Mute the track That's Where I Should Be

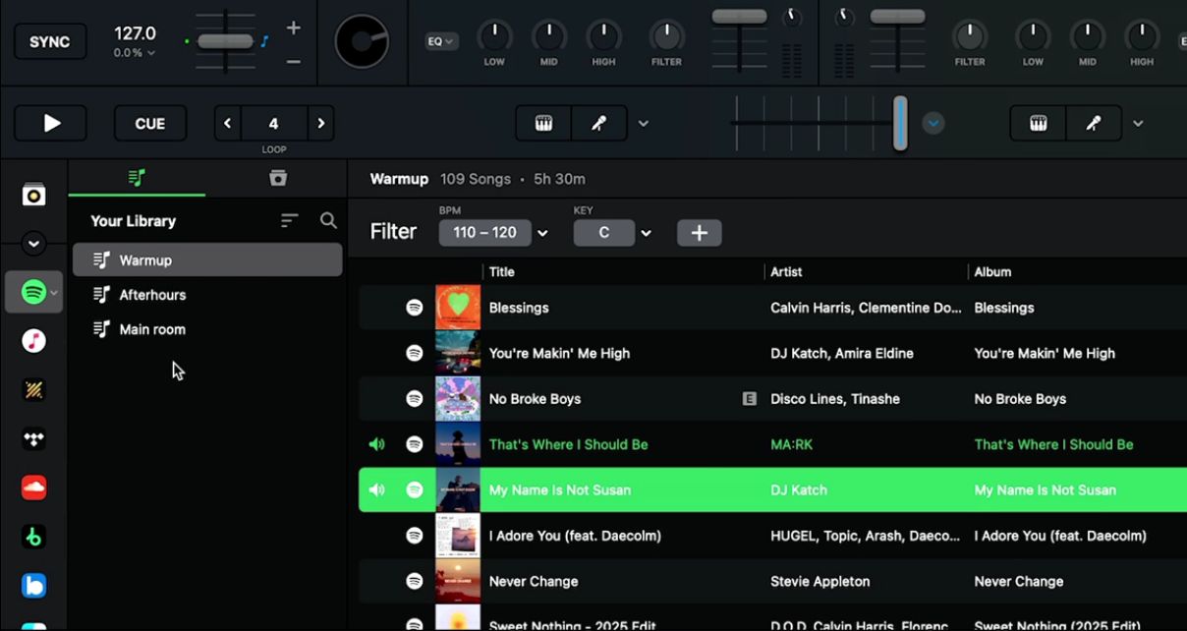point(376,444)
